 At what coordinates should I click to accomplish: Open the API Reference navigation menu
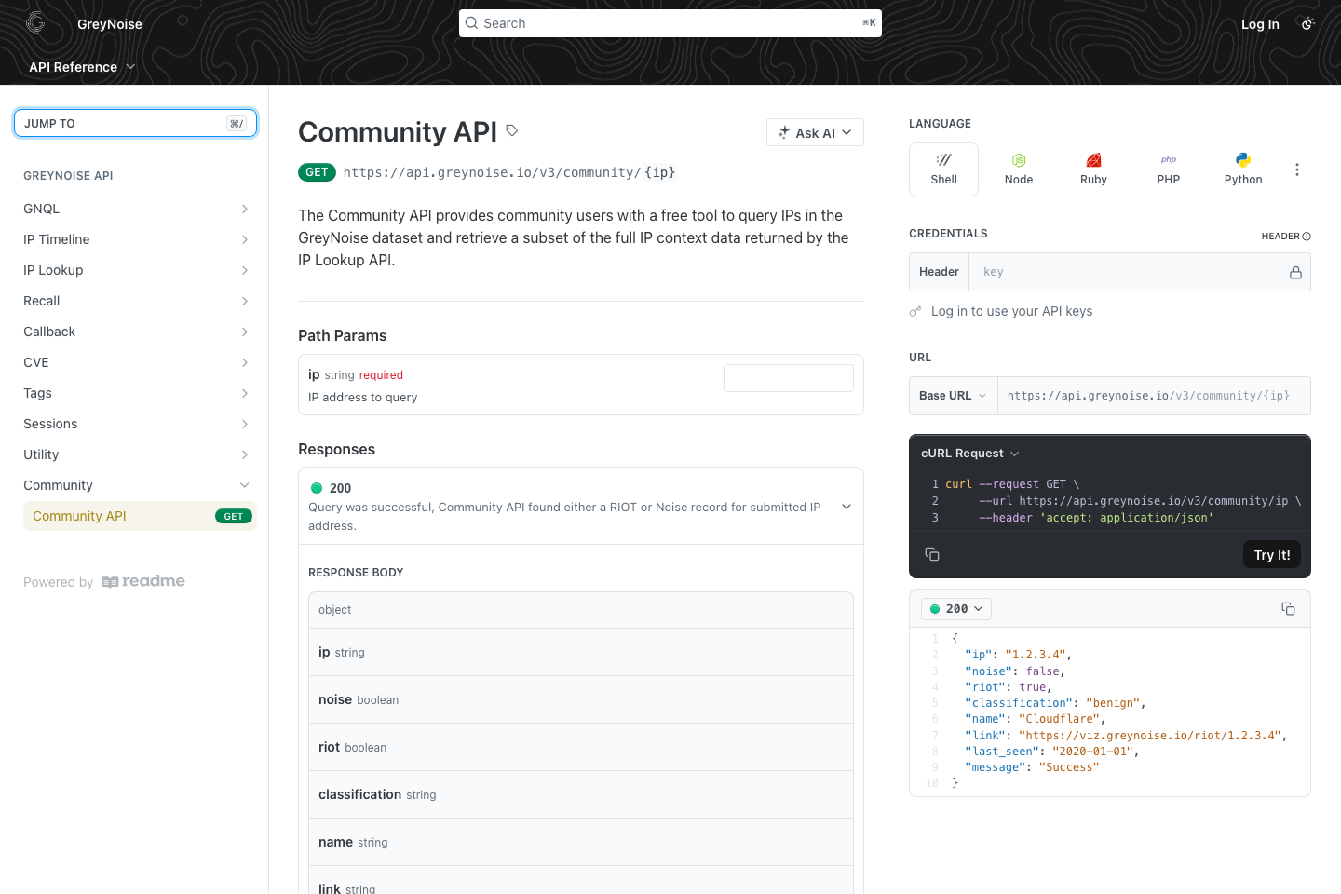[x=82, y=66]
